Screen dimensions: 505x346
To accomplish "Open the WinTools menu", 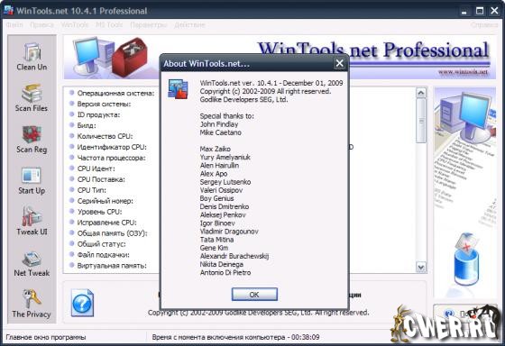I will click(75, 25).
